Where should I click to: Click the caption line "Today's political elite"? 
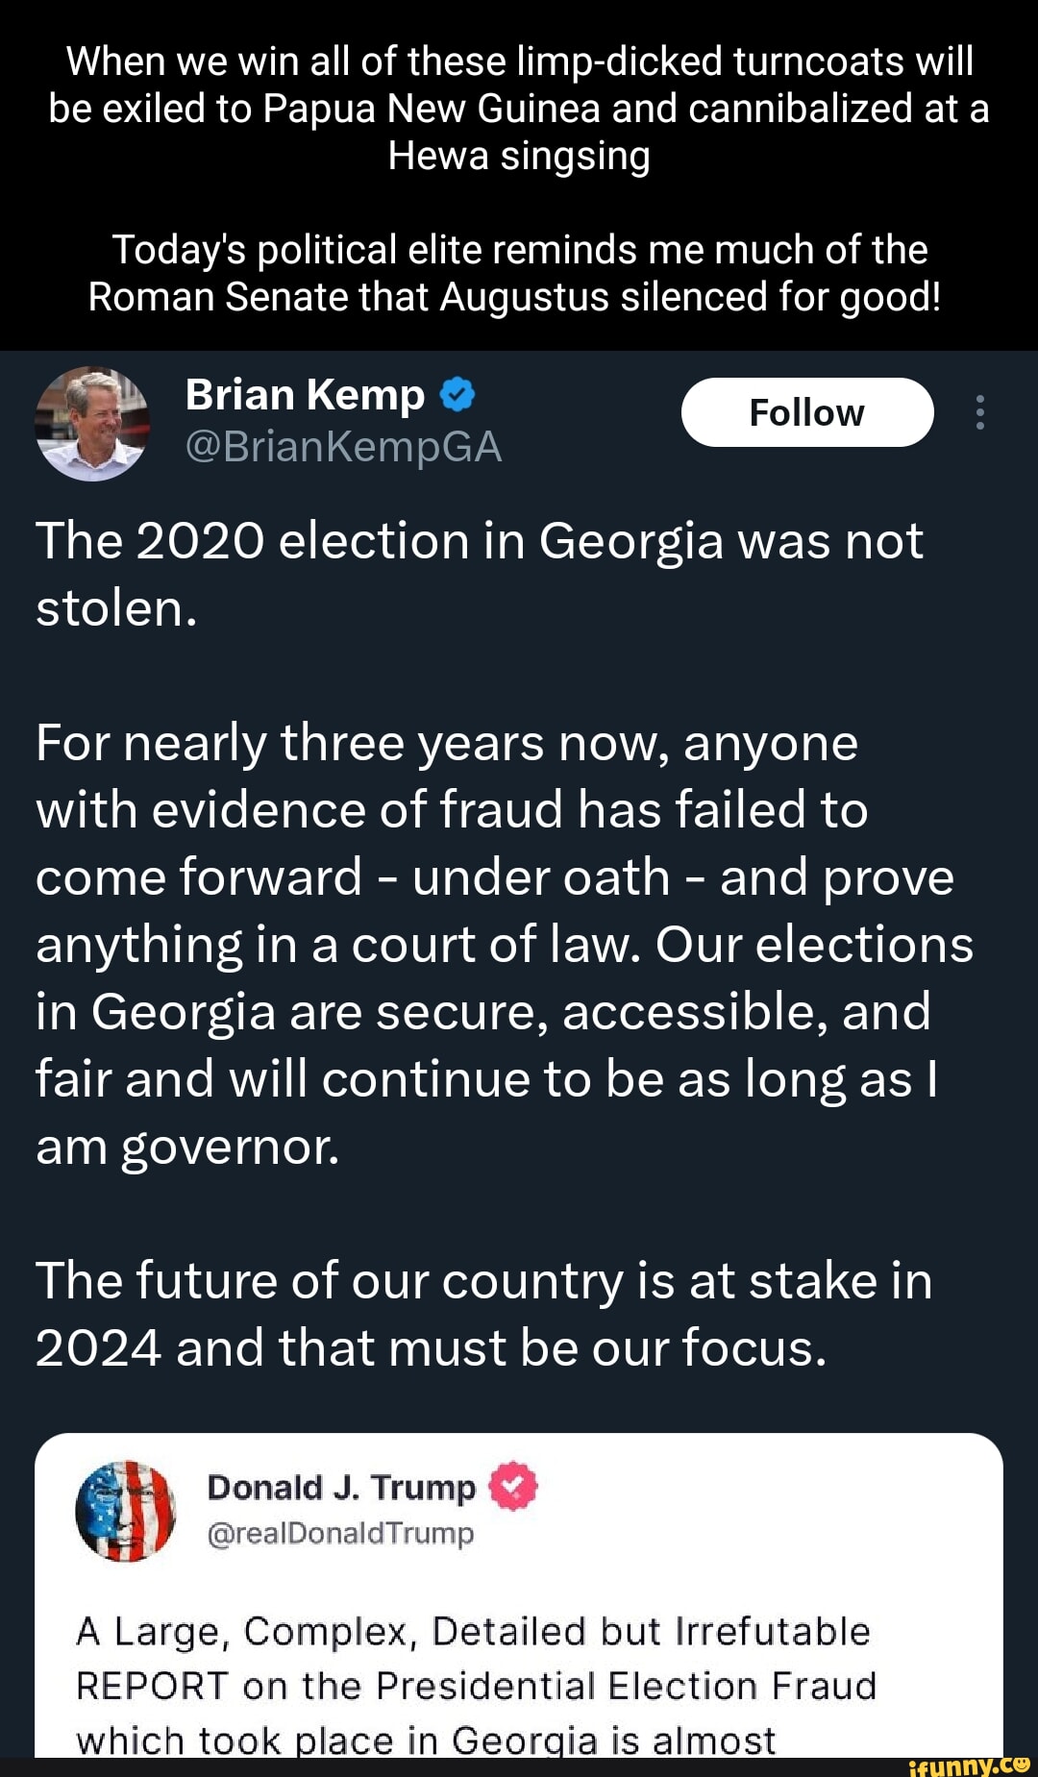point(519,250)
